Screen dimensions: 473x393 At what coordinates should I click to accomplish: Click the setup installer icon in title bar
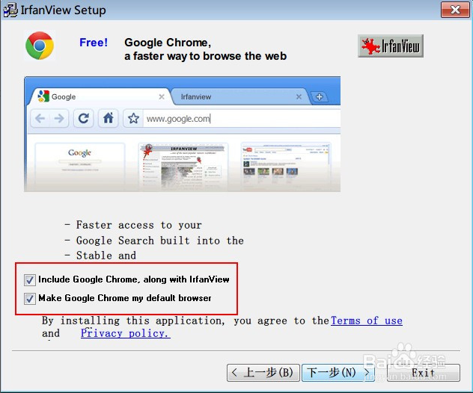point(10,10)
